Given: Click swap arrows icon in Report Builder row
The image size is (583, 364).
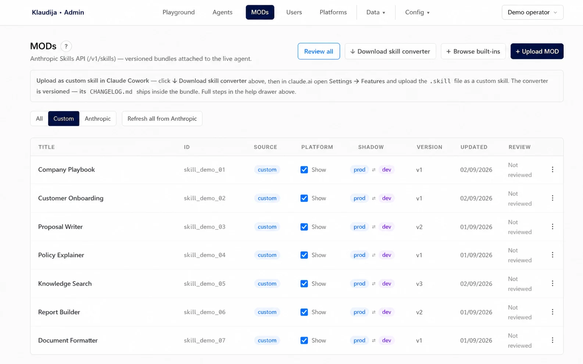Looking at the screenshot, I should coord(373,312).
